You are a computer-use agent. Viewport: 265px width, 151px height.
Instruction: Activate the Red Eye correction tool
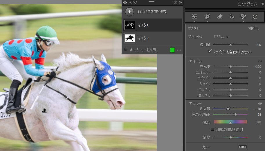coord(232,17)
